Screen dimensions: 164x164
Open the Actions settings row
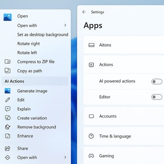[x=124, y=64]
